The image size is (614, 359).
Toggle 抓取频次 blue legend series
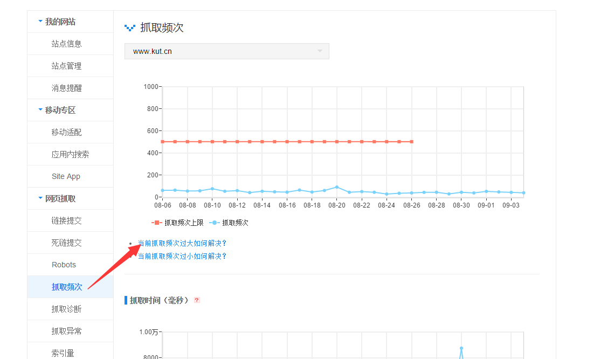point(229,223)
